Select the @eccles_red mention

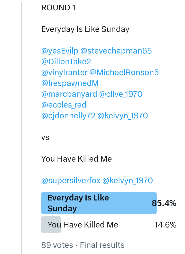(x=64, y=105)
